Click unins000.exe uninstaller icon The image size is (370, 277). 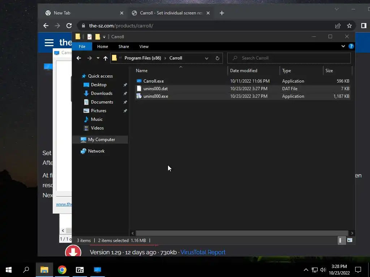click(x=139, y=96)
